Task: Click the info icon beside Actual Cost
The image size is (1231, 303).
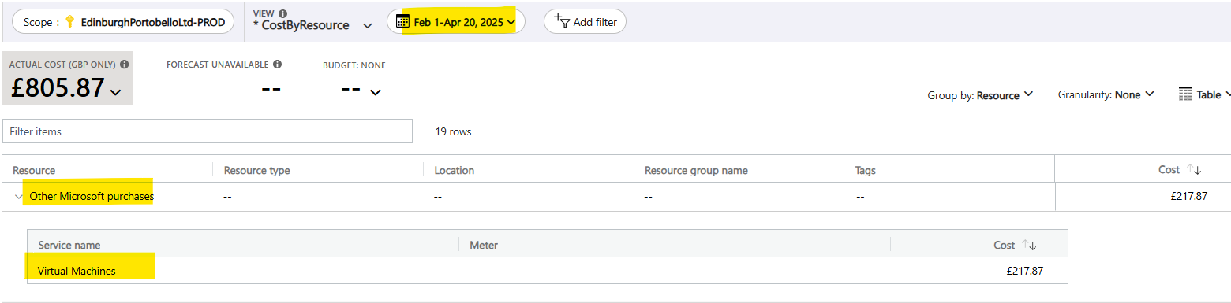Action: click(x=125, y=65)
